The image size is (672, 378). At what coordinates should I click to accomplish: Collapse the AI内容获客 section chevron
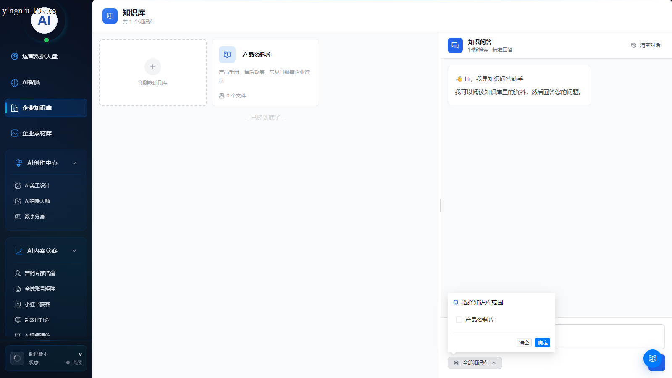point(74,251)
